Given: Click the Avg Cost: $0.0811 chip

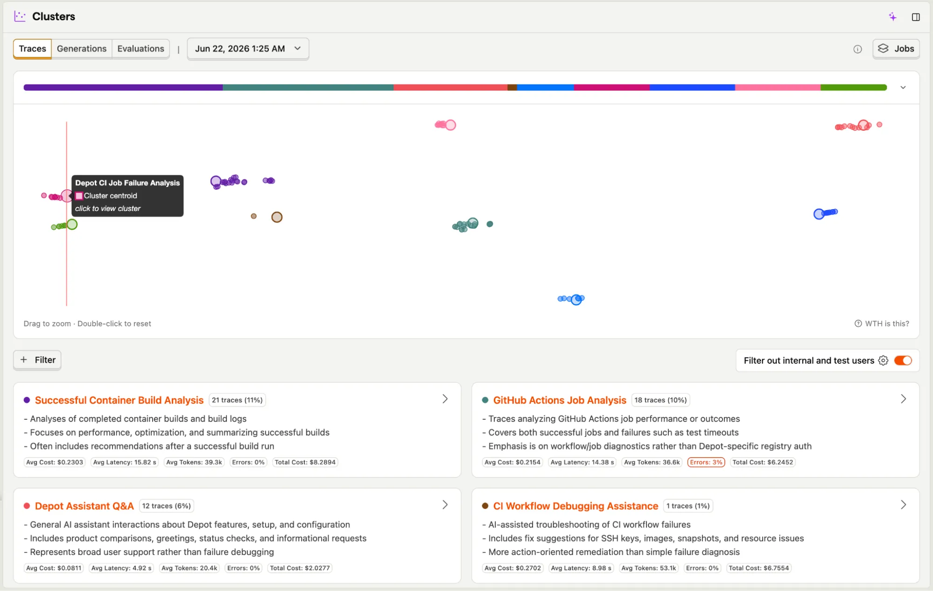Looking at the screenshot, I should point(54,568).
